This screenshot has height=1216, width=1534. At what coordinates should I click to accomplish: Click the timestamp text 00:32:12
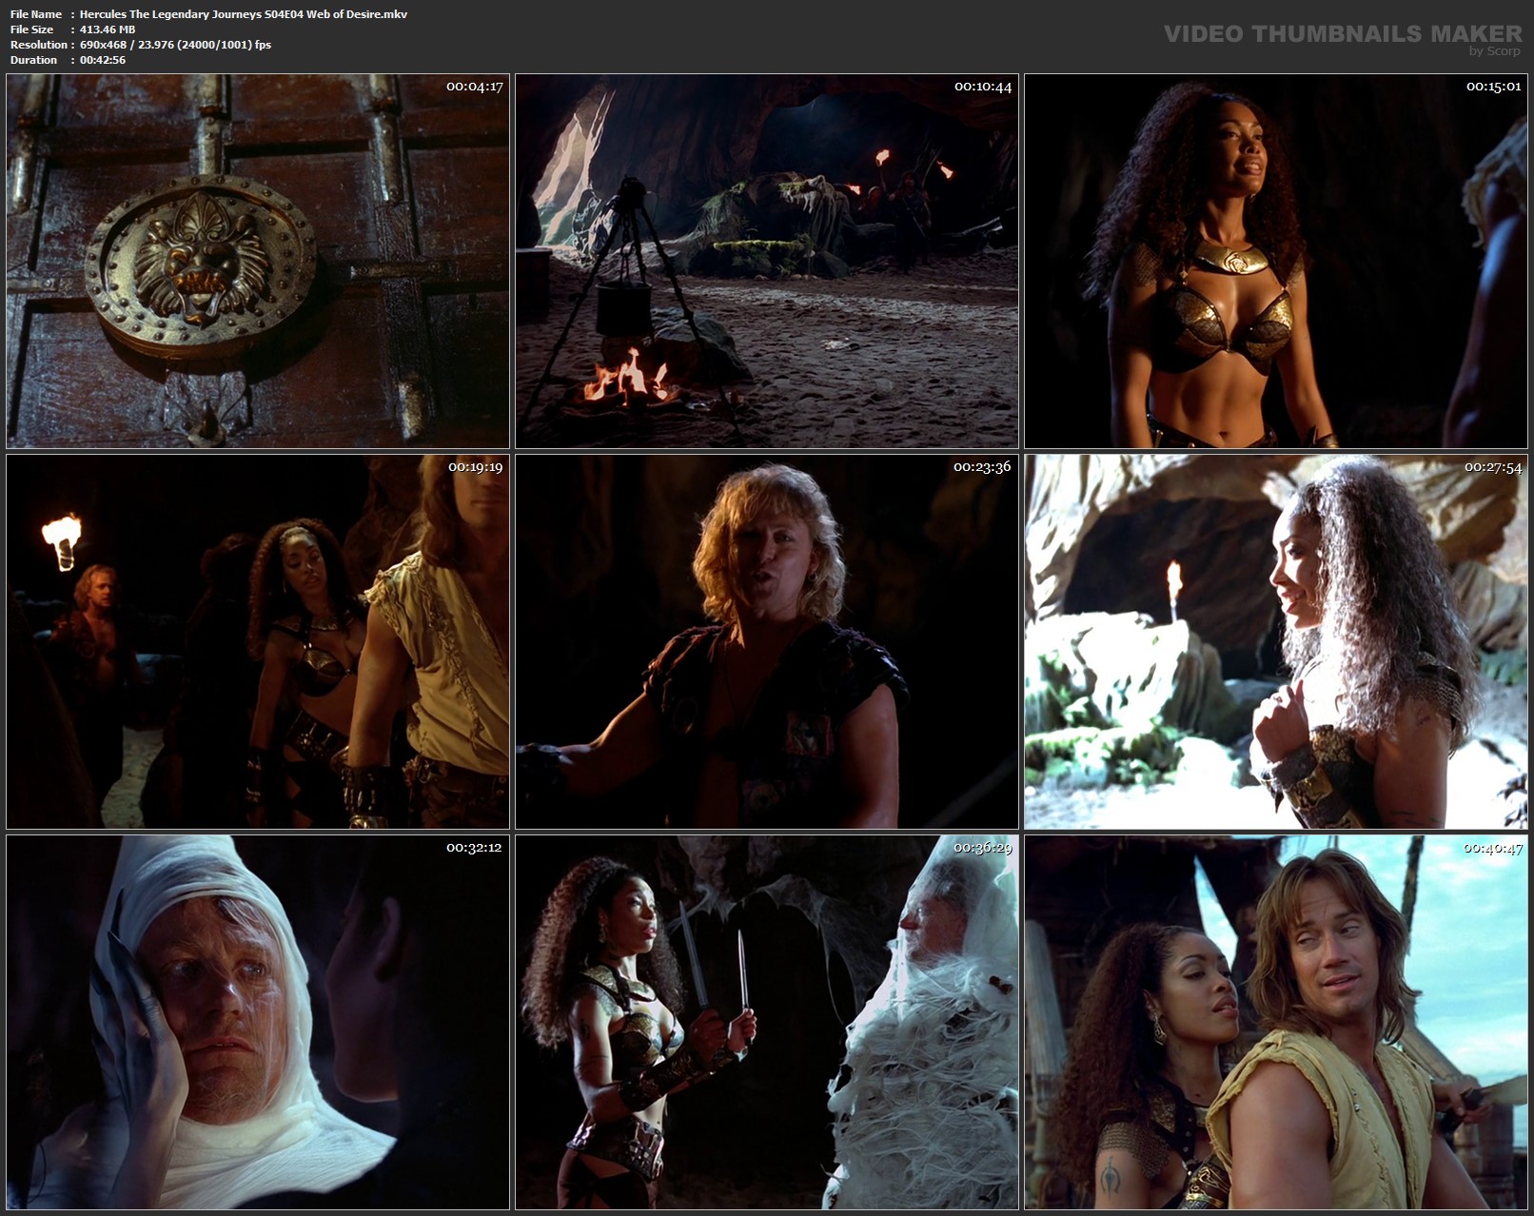pos(475,848)
